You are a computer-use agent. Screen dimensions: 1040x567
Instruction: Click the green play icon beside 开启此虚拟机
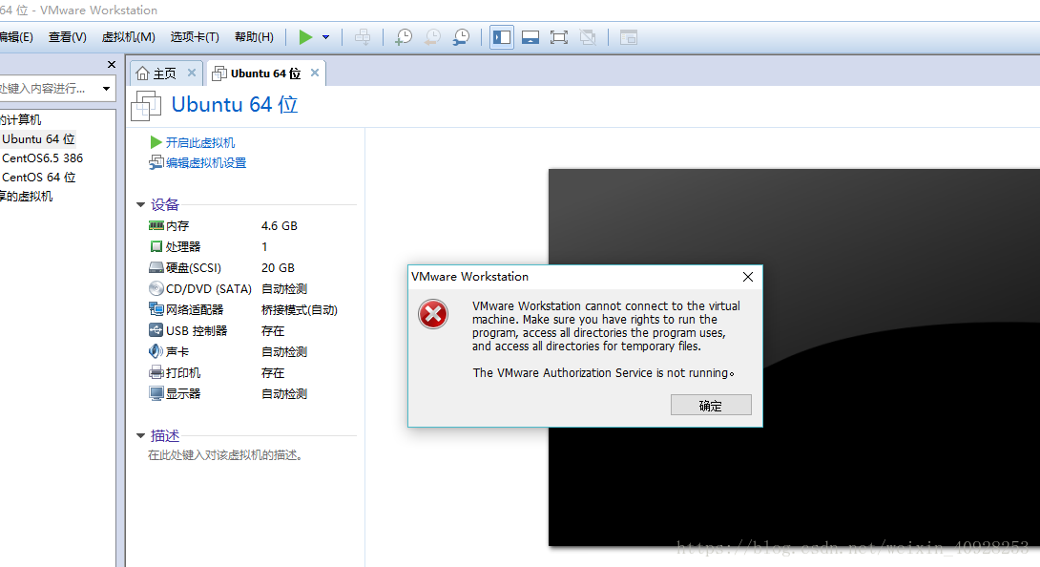(156, 142)
